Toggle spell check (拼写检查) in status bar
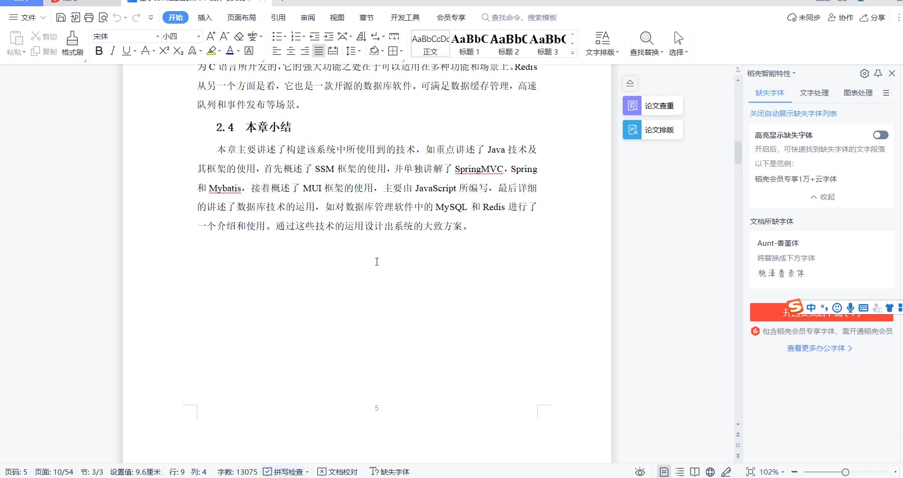The width and height of the screenshot is (903, 478). pyautogui.click(x=284, y=472)
